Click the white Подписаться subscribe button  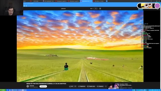pos(43,86)
